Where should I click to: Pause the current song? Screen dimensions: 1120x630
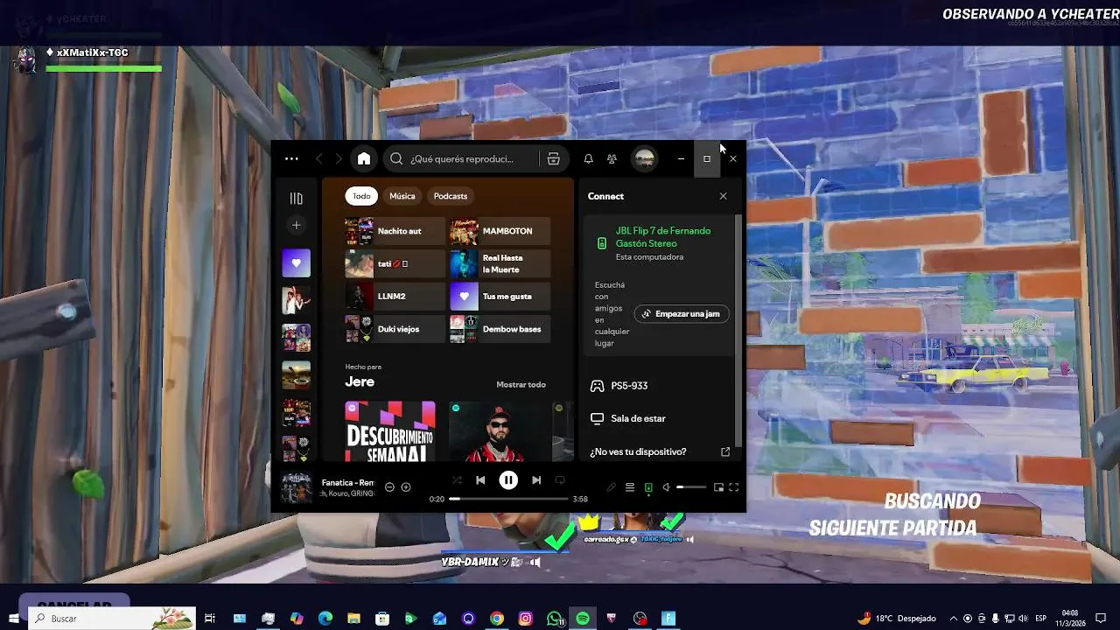pyautogui.click(x=508, y=480)
